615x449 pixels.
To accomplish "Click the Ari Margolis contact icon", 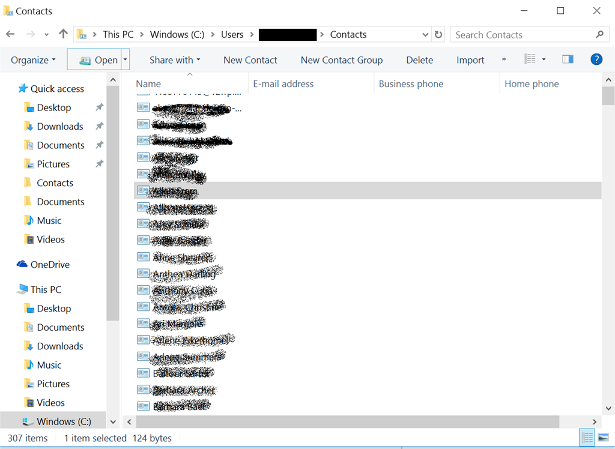I will click(x=143, y=323).
